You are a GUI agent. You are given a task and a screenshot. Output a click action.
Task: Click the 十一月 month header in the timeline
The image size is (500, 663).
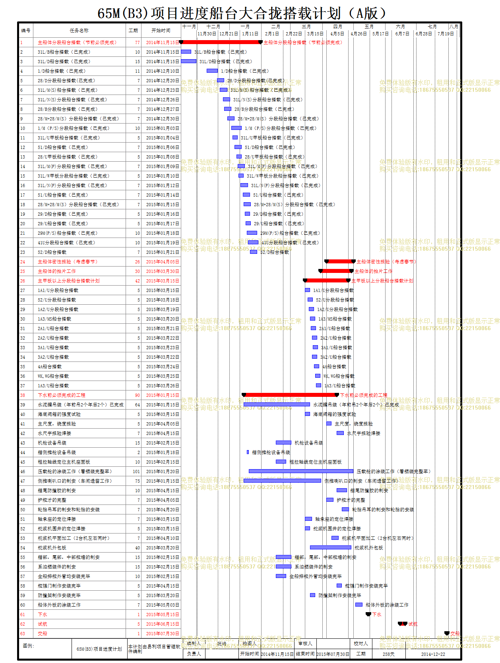tap(189, 27)
